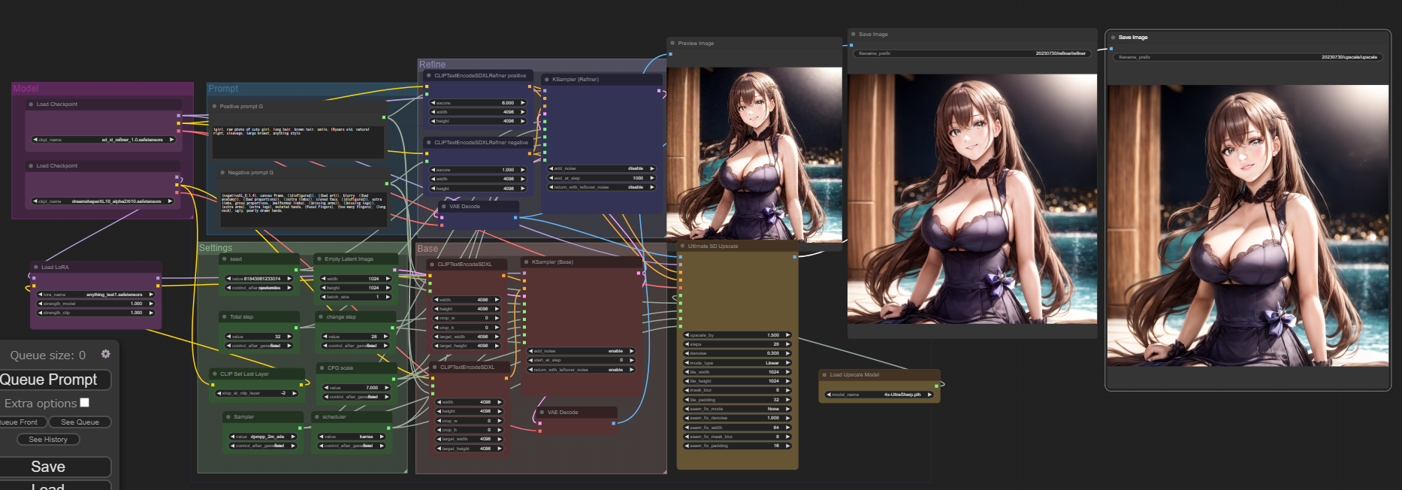Viewport: 1402px width, 490px height.
Task: Open the mode_type dropdown in Ultimate SD Upscale
Action: click(x=736, y=362)
